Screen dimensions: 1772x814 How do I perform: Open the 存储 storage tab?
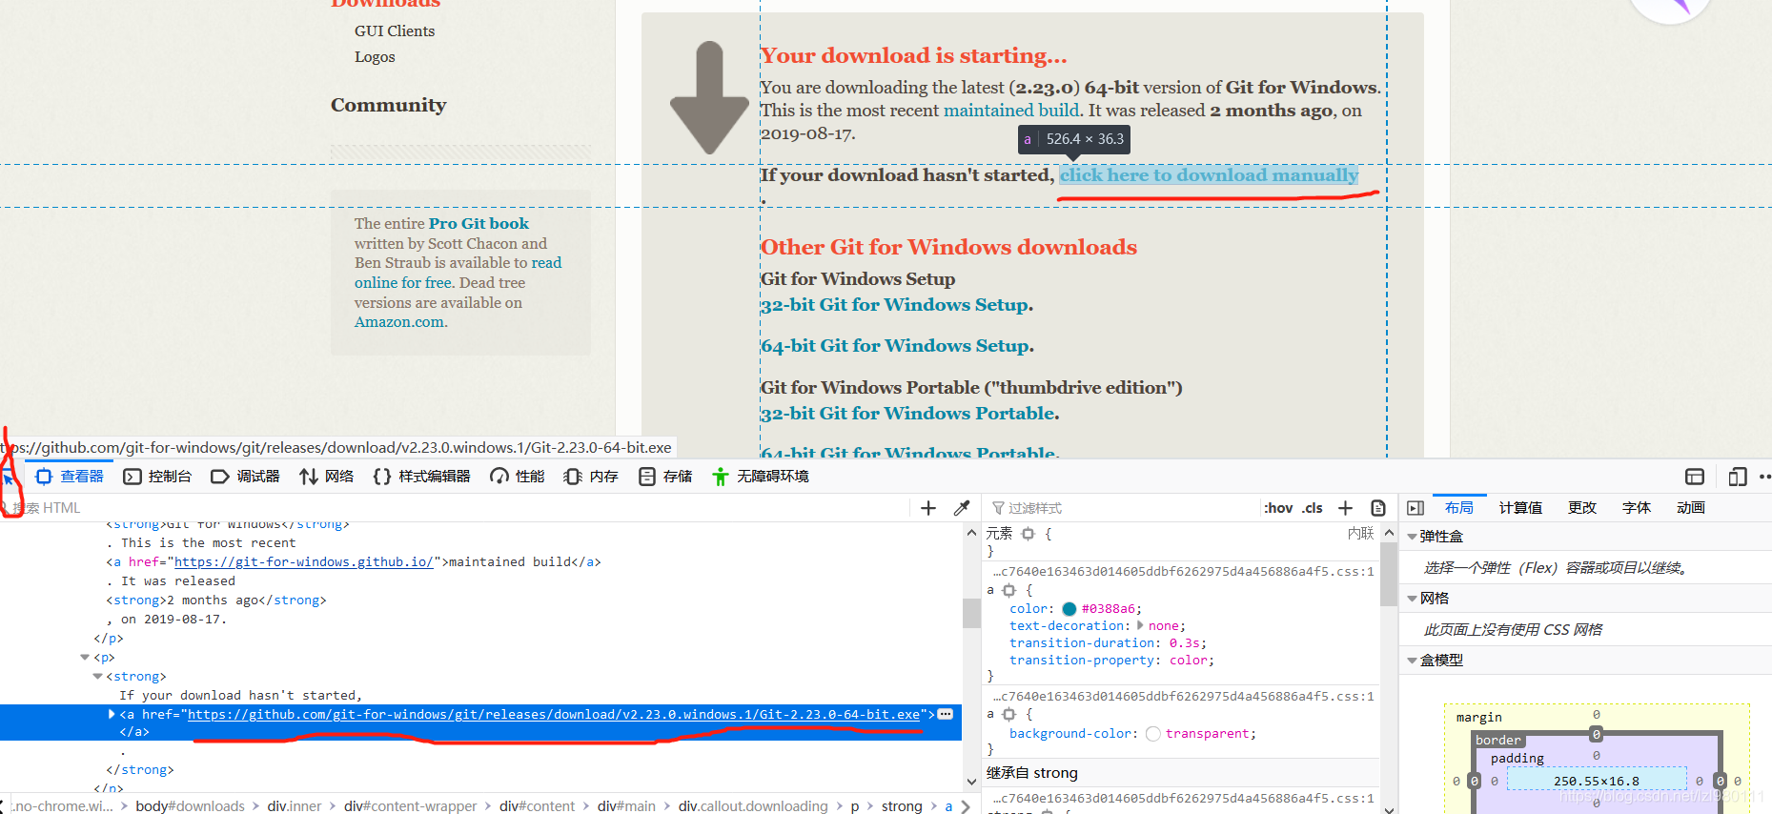[665, 477]
